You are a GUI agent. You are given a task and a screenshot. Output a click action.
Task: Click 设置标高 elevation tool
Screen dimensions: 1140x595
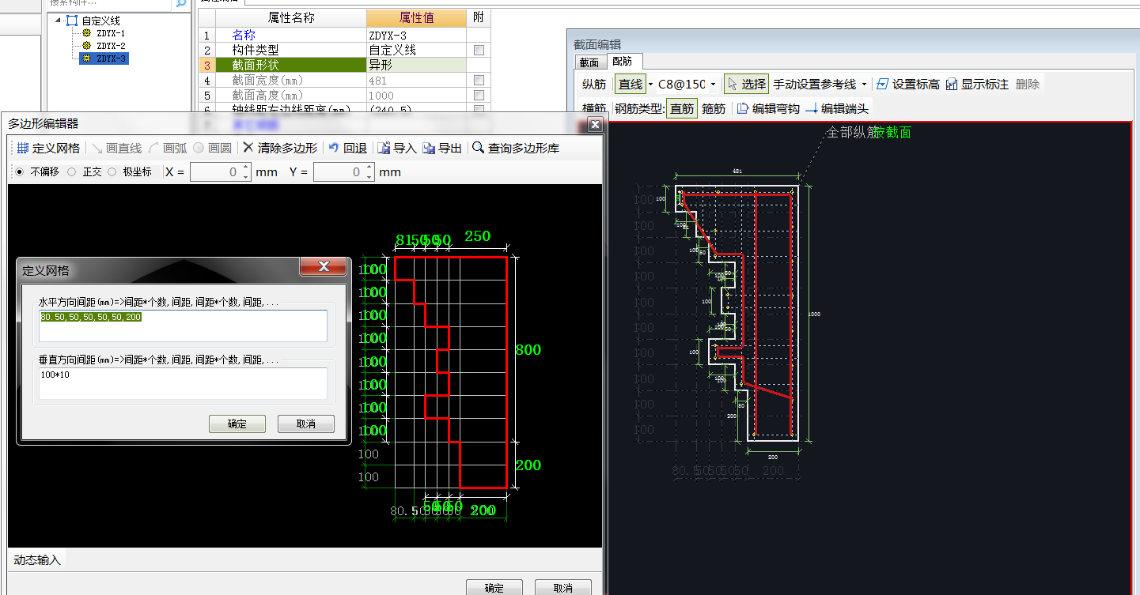tap(907, 85)
